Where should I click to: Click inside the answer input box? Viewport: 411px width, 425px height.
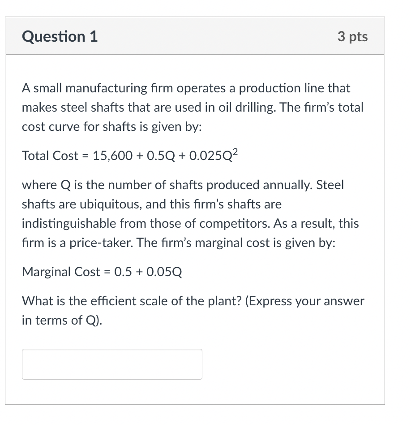click(x=111, y=364)
